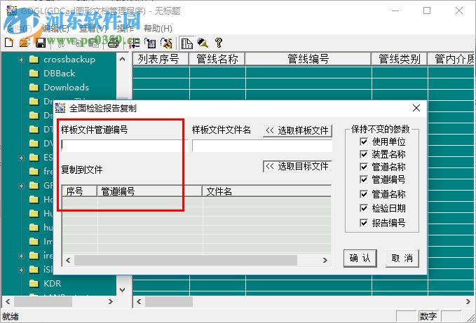This screenshot has width=476, height=323.
Task: Click the toolbar icon with the yellow figure and arrow
Action: (x=166, y=43)
